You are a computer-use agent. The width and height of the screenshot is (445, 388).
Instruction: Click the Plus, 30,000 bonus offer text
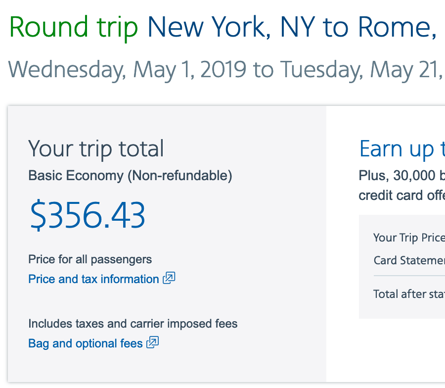pos(401,176)
